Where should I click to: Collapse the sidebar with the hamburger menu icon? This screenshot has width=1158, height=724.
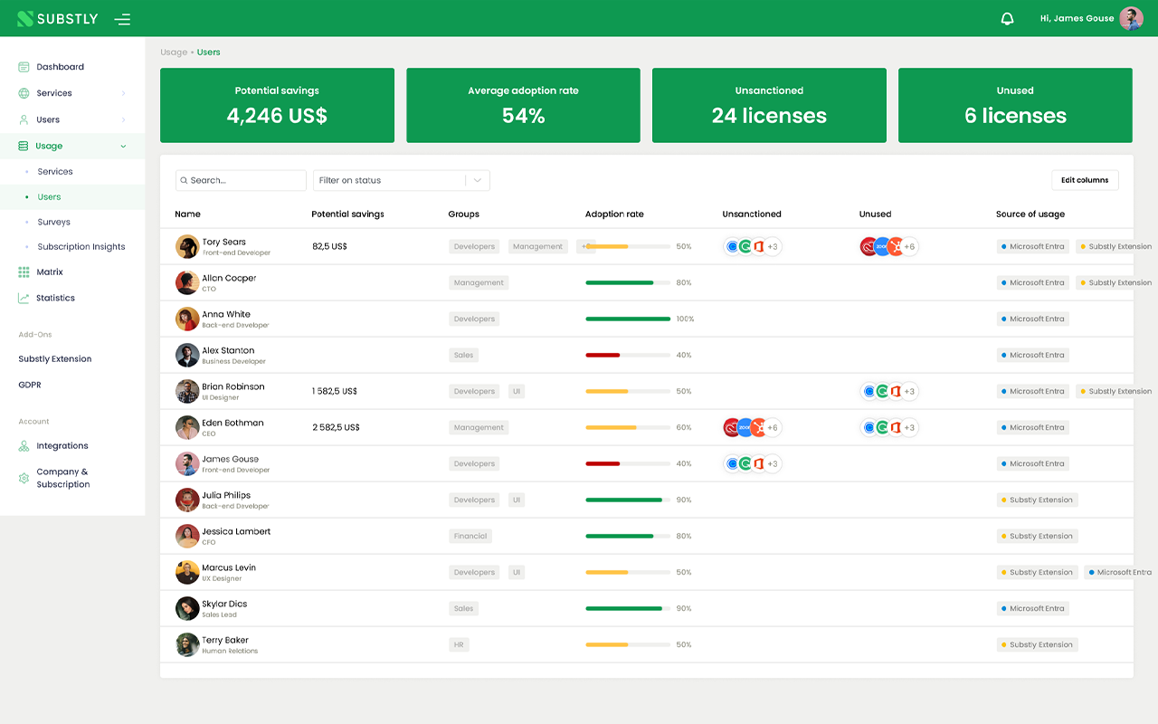[122, 19]
